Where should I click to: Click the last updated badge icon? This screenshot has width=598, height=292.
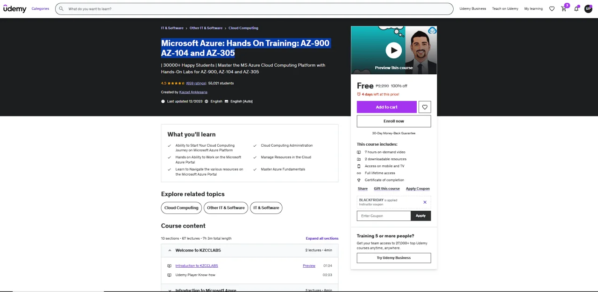pos(163,101)
